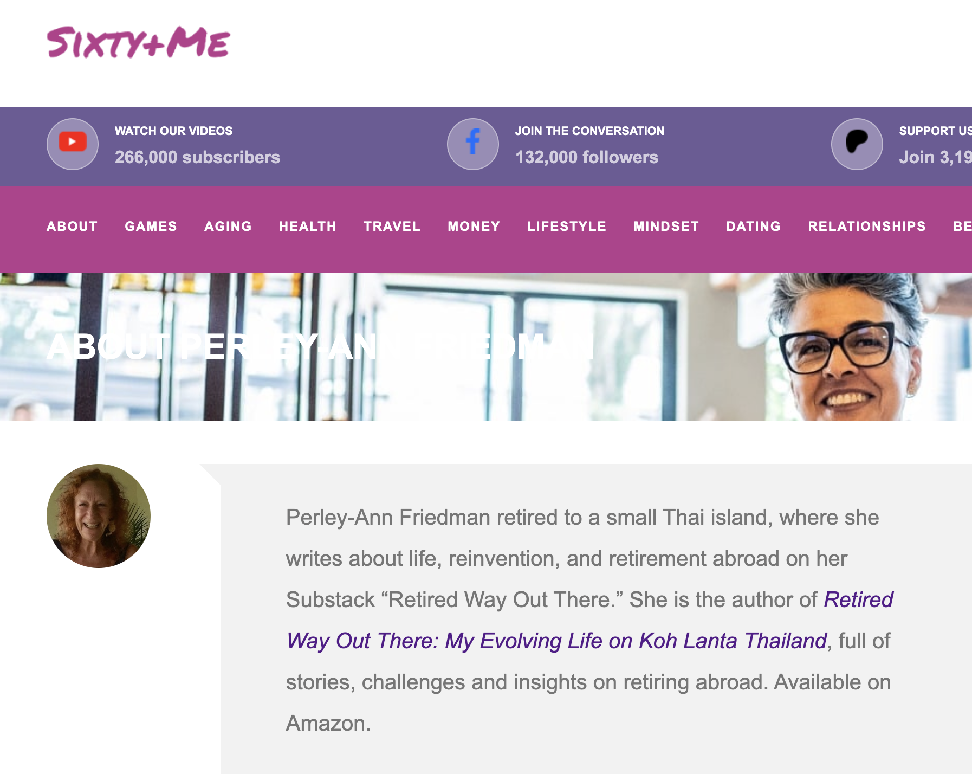
Task: Open the About menu item
Action: [x=72, y=226]
